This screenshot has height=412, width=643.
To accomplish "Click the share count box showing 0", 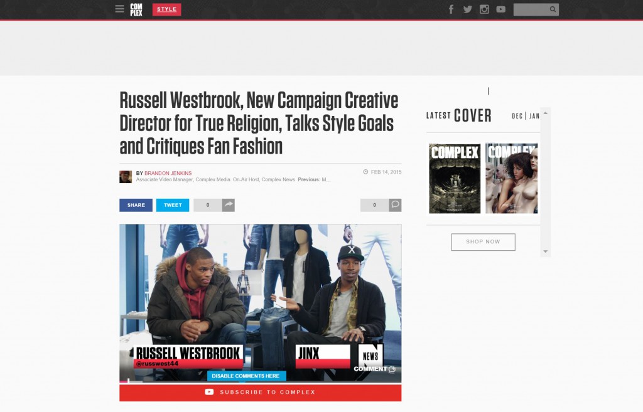I will [x=207, y=205].
